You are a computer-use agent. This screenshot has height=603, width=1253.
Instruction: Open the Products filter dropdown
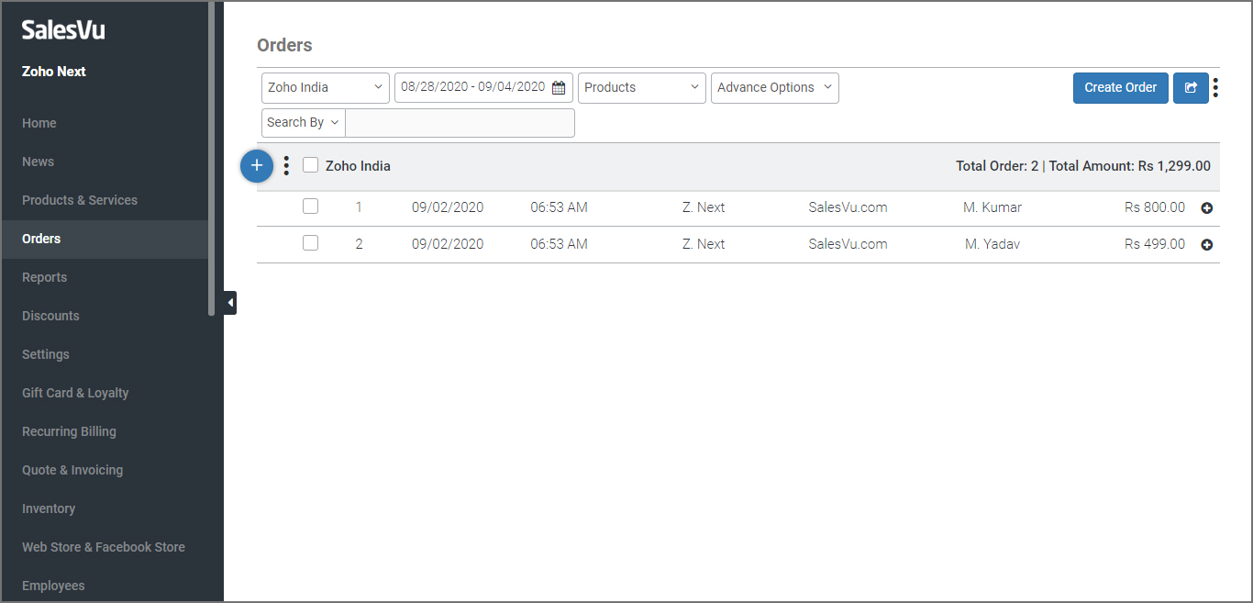point(641,88)
